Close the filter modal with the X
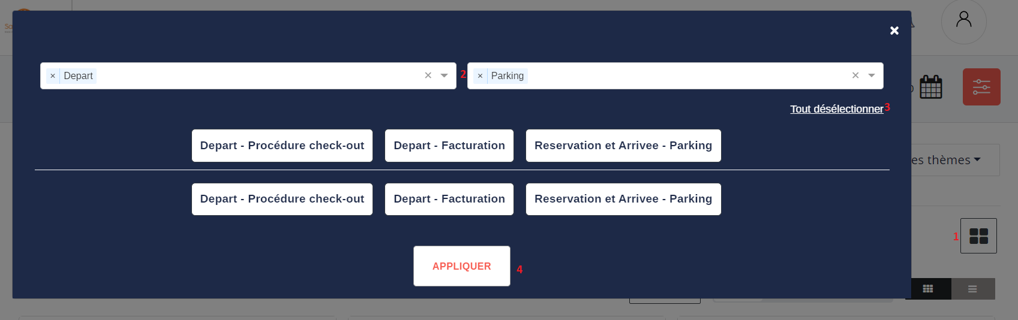This screenshot has height=320, width=1018. coord(894,31)
